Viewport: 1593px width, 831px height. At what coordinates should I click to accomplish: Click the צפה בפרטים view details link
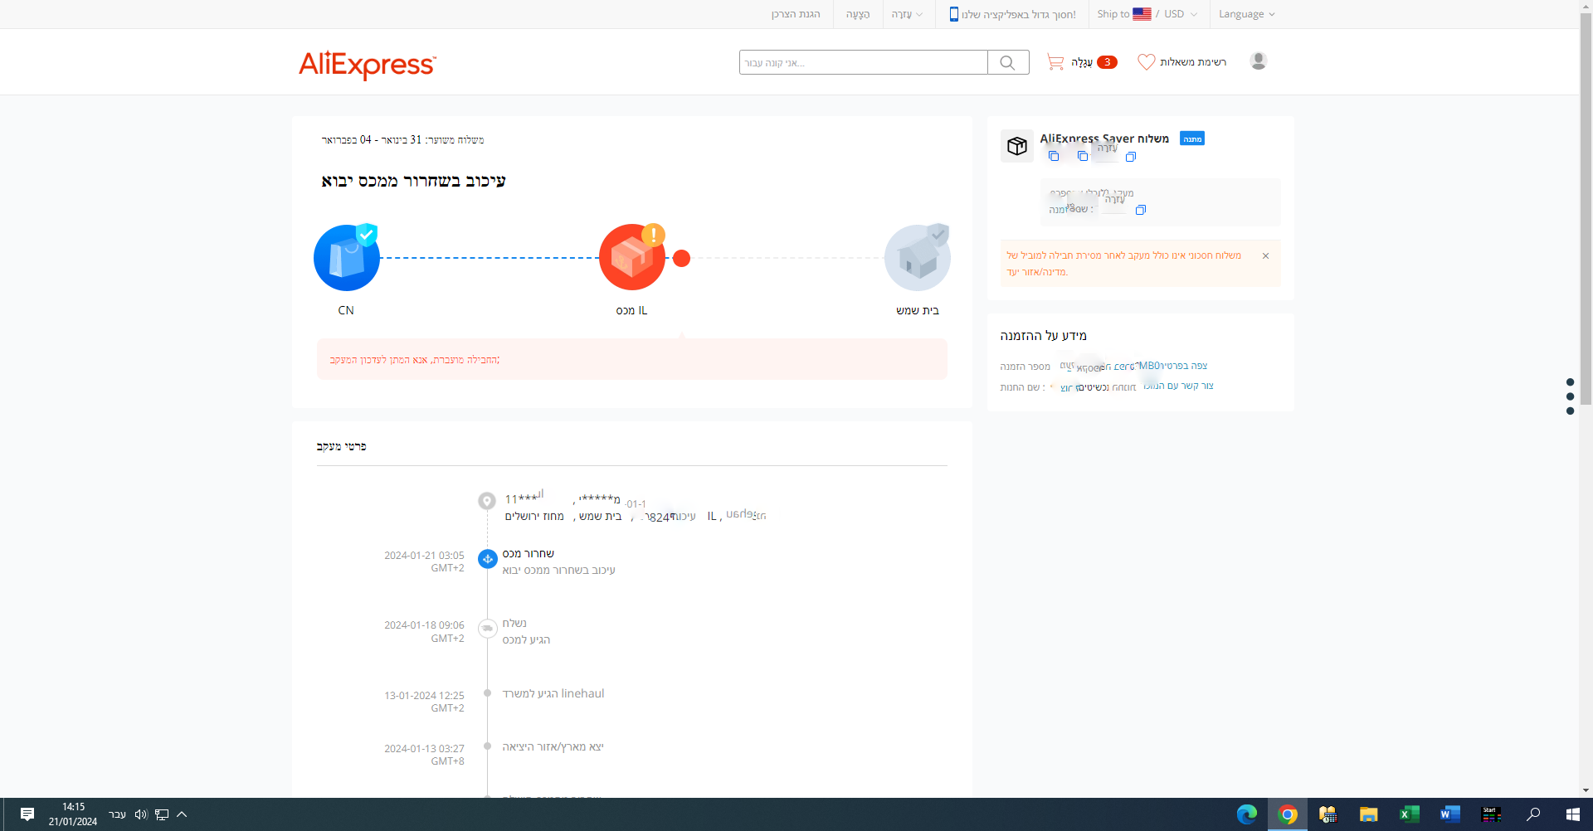point(1184,366)
